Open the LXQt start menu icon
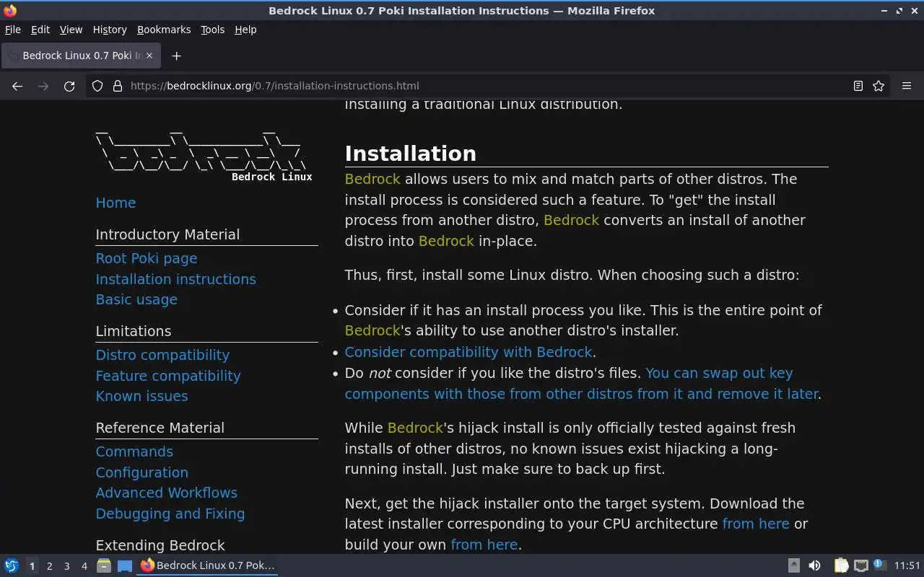Viewport: 924px width, 577px height. tap(12, 565)
